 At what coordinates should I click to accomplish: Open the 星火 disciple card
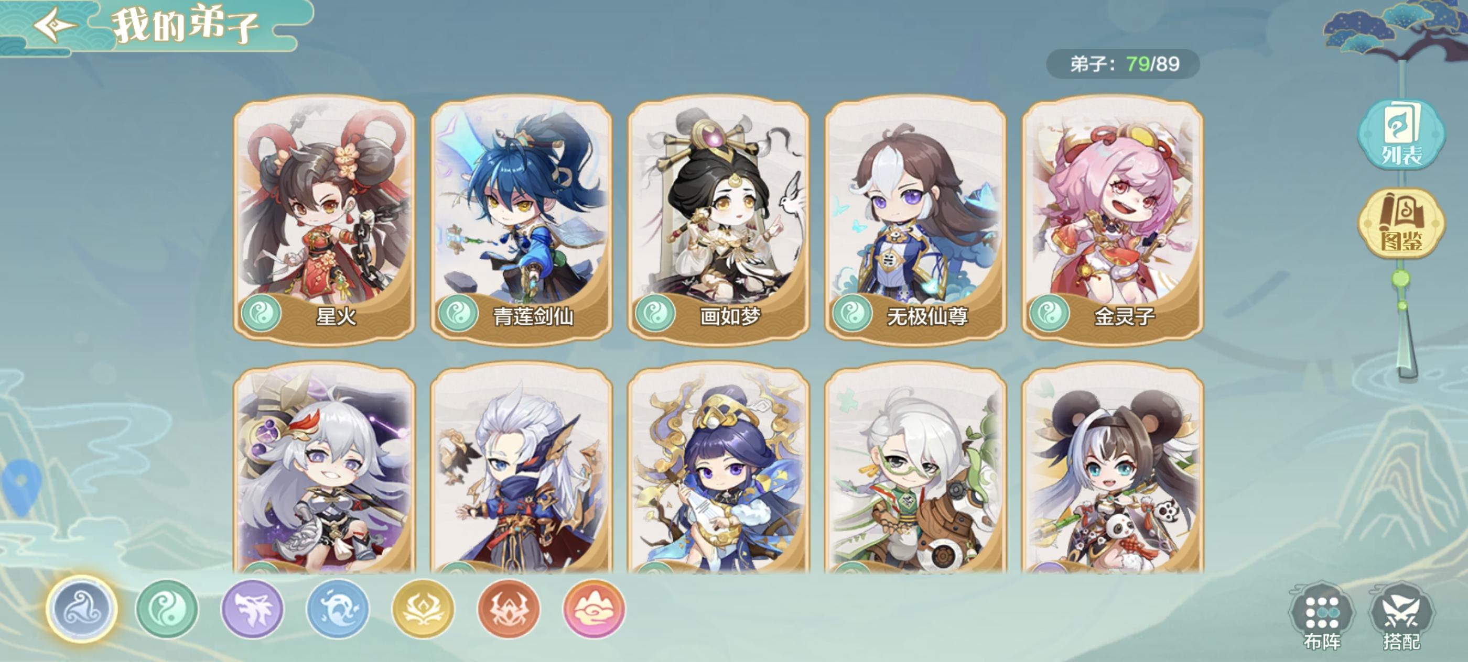[324, 220]
